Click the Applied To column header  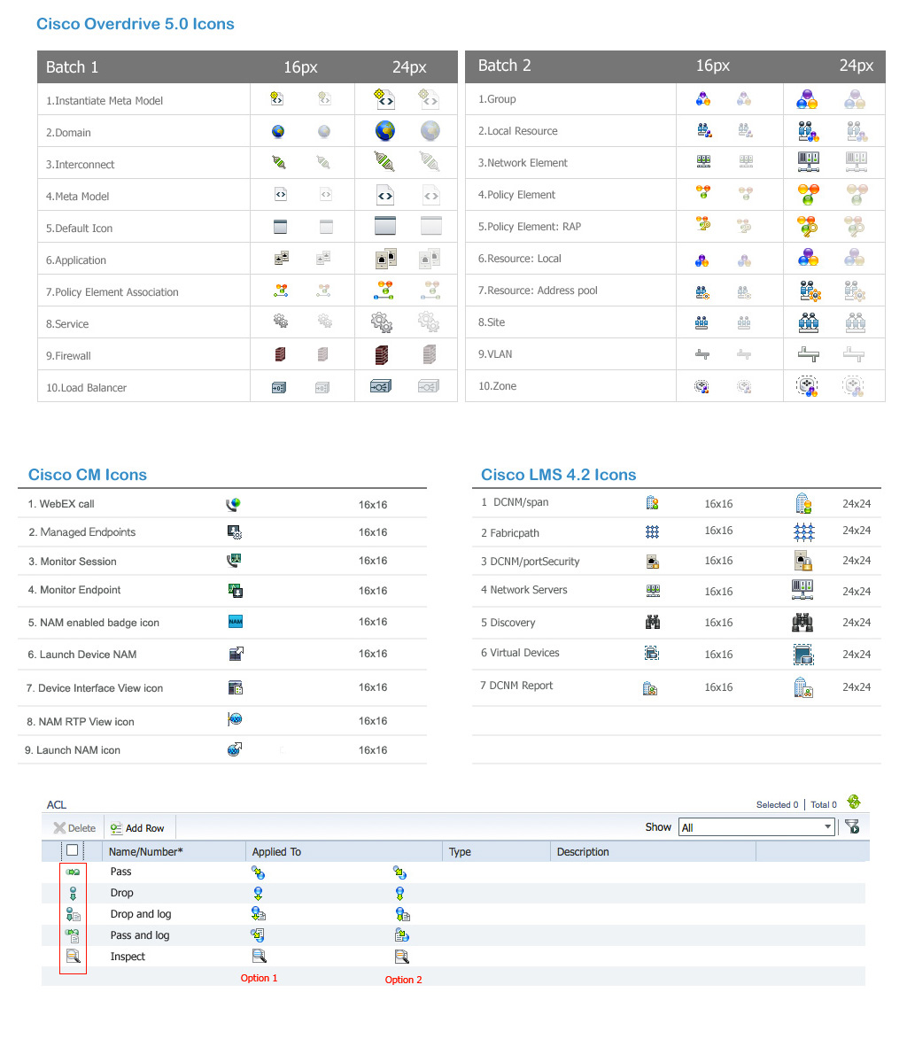276,852
